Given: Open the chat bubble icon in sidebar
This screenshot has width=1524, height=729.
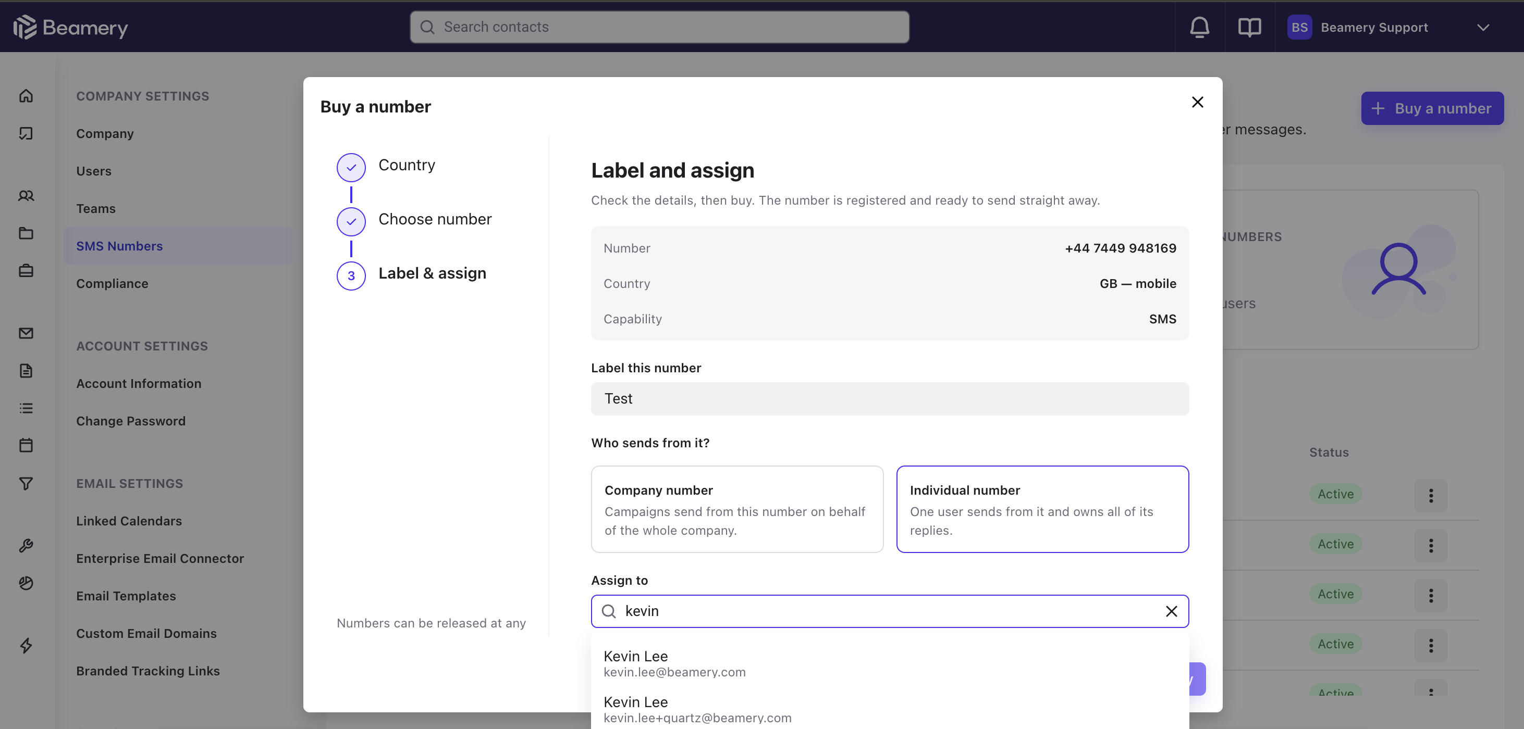Looking at the screenshot, I should tap(26, 134).
